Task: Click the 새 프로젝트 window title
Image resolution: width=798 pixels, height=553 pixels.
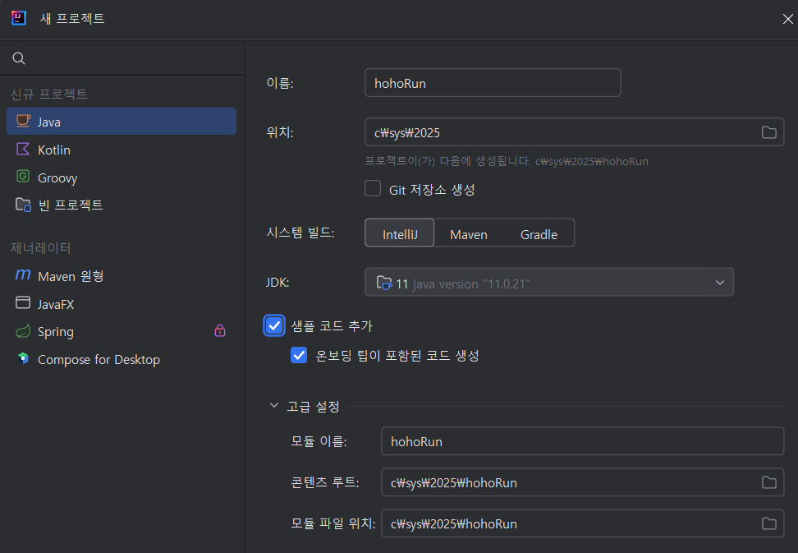Action: (72, 18)
